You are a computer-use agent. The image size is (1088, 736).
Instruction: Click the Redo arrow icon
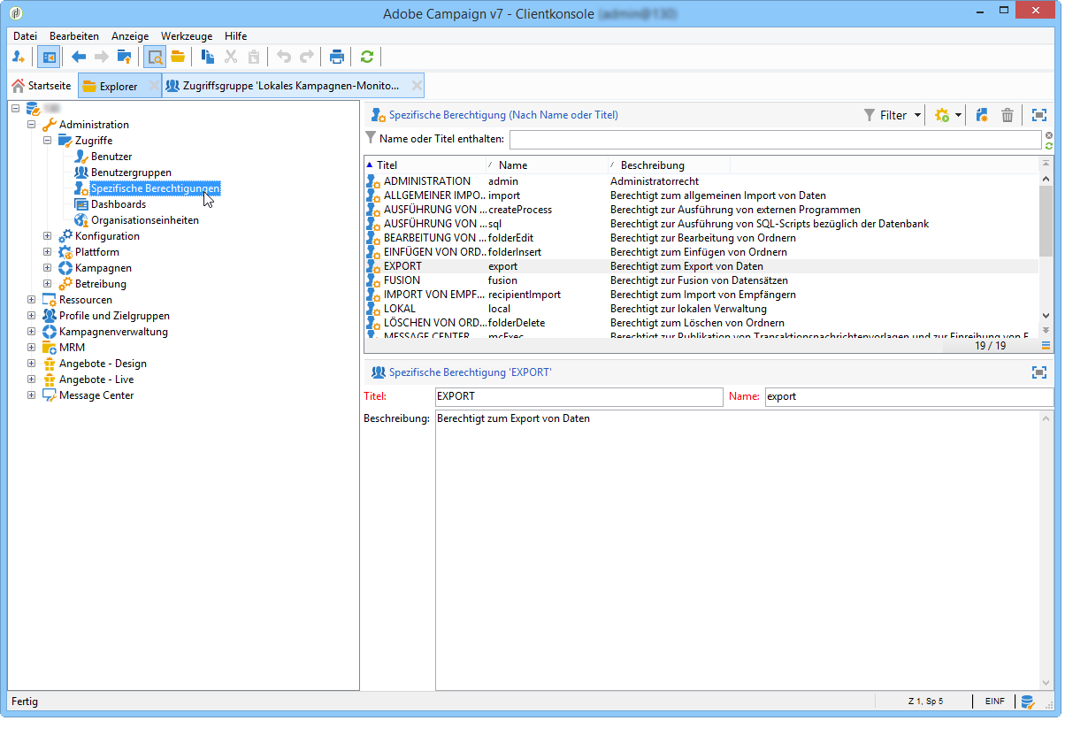pos(307,57)
